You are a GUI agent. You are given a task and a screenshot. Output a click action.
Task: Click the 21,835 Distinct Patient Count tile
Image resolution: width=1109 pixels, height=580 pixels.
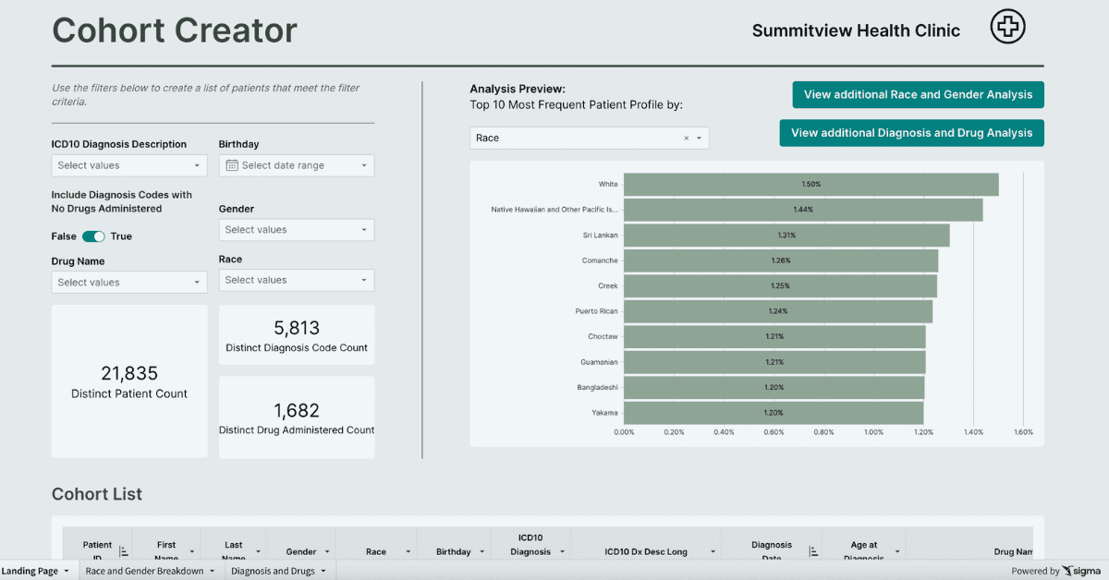click(x=129, y=381)
